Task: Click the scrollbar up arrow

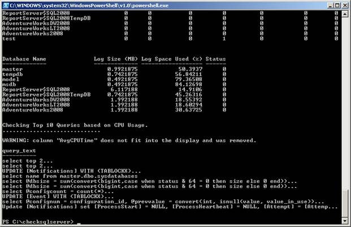Action: coord(345,14)
